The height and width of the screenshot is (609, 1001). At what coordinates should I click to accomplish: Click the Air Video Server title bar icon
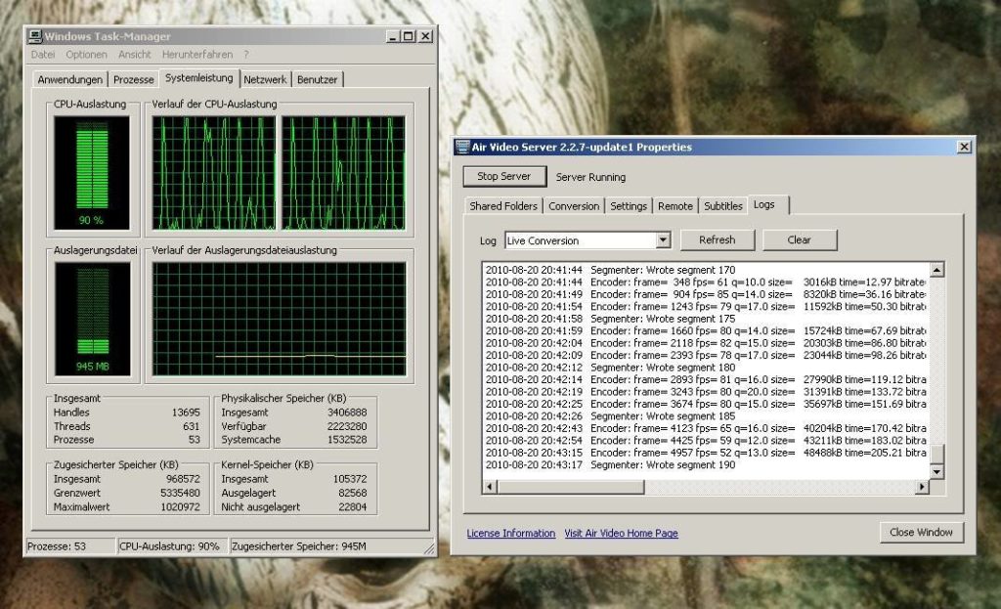pos(462,147)
